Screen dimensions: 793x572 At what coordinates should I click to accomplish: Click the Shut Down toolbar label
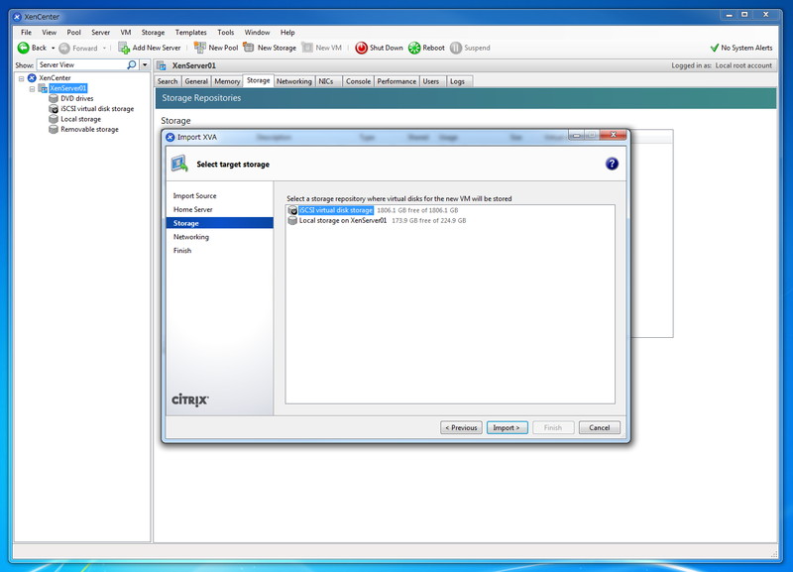click(x=386, y=48)
